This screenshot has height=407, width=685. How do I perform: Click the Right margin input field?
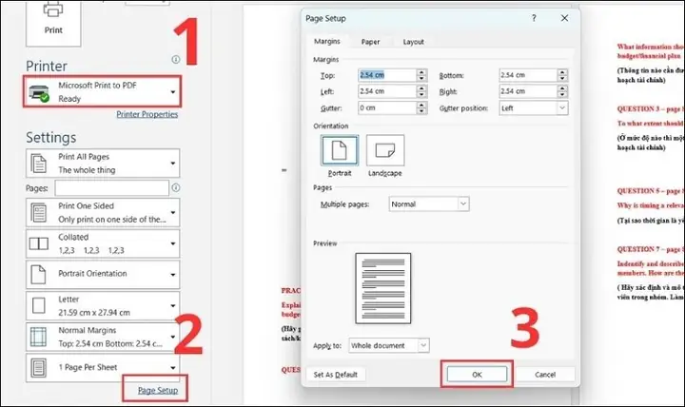[x=528, y=91]
